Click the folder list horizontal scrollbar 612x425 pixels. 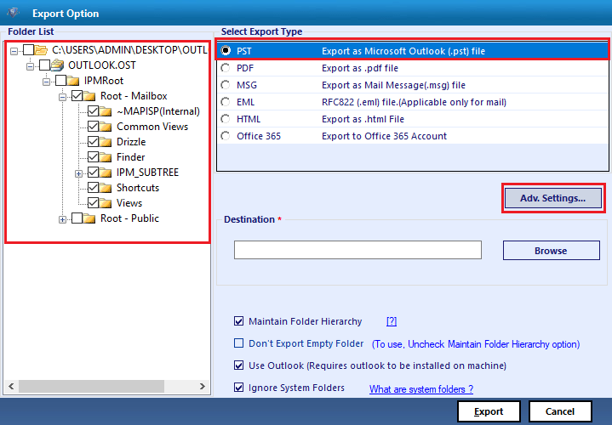(106, 387)
